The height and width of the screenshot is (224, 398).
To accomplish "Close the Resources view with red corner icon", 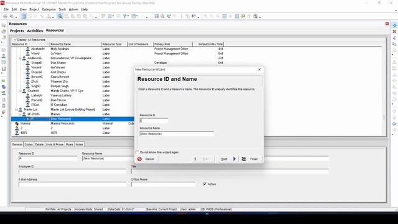I will 387,24.
